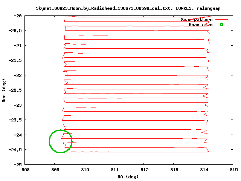Click the red scan pattern line sample in the legend

point(221,19)
